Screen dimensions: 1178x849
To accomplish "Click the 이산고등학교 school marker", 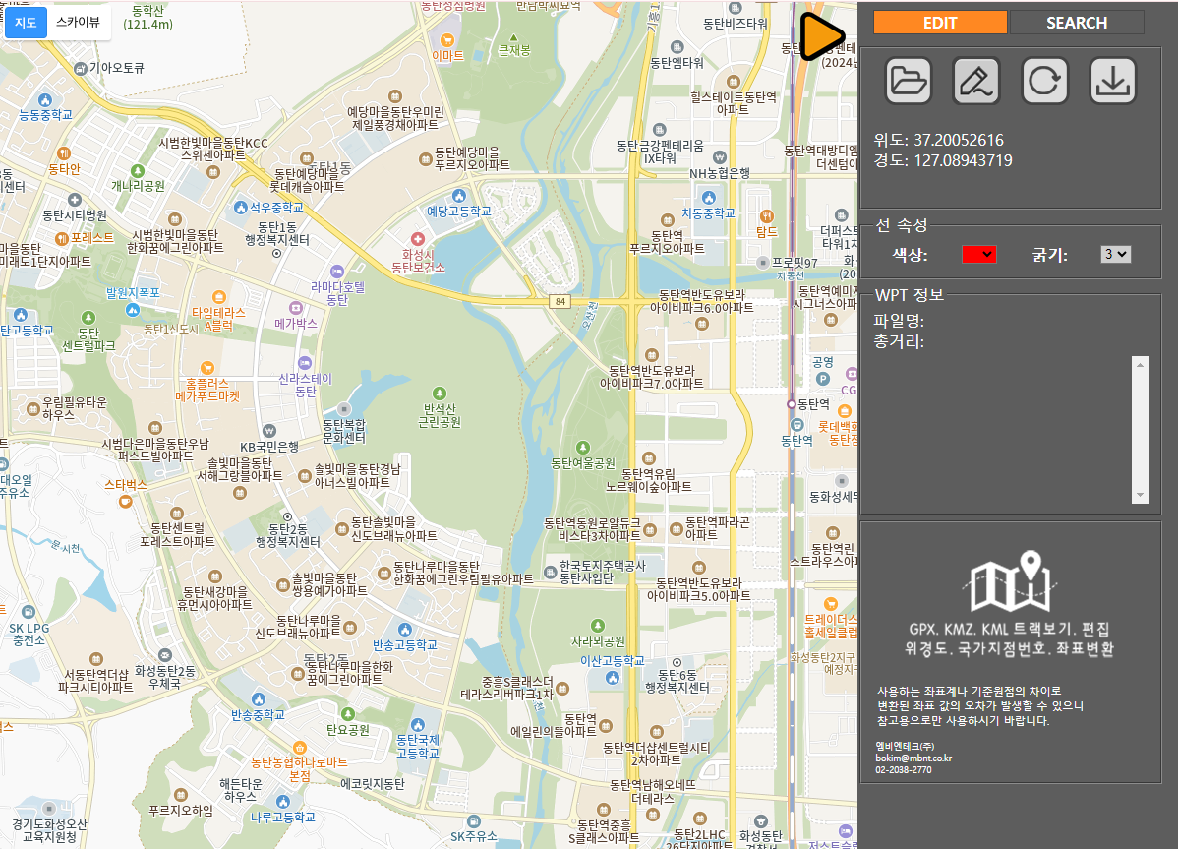I will click(613, 678).
